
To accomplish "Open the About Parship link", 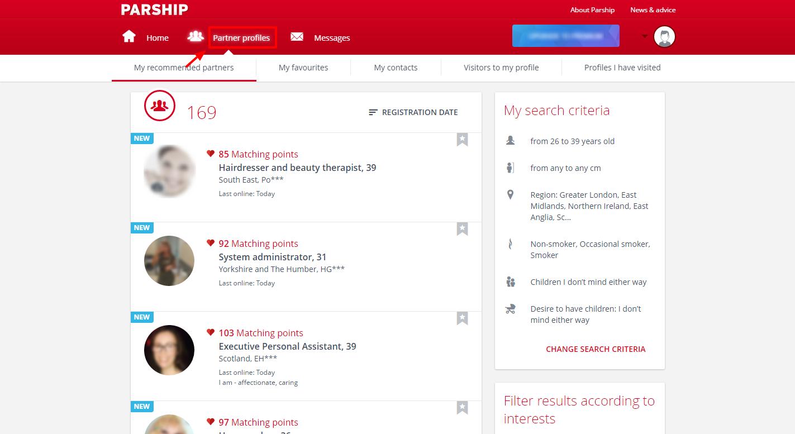I will 592,10.
